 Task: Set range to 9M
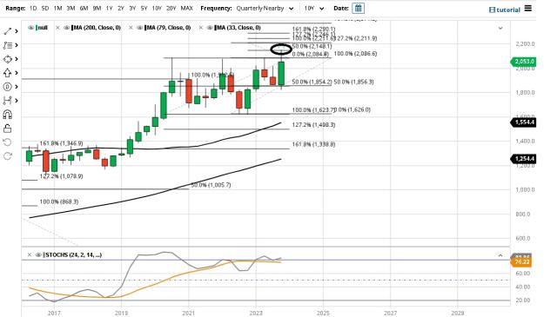(97, 9)
